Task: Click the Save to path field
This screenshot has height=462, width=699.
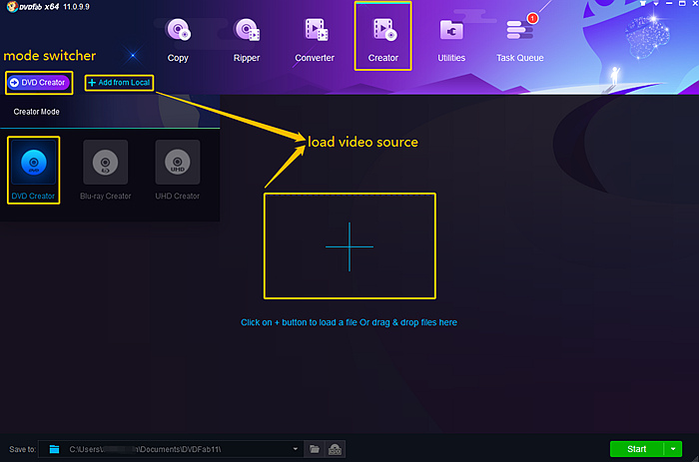Action: pos(171,449)
